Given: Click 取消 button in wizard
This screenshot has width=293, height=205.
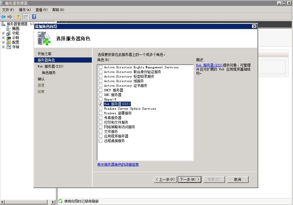Looking at the screenshot, I should 238,179.
